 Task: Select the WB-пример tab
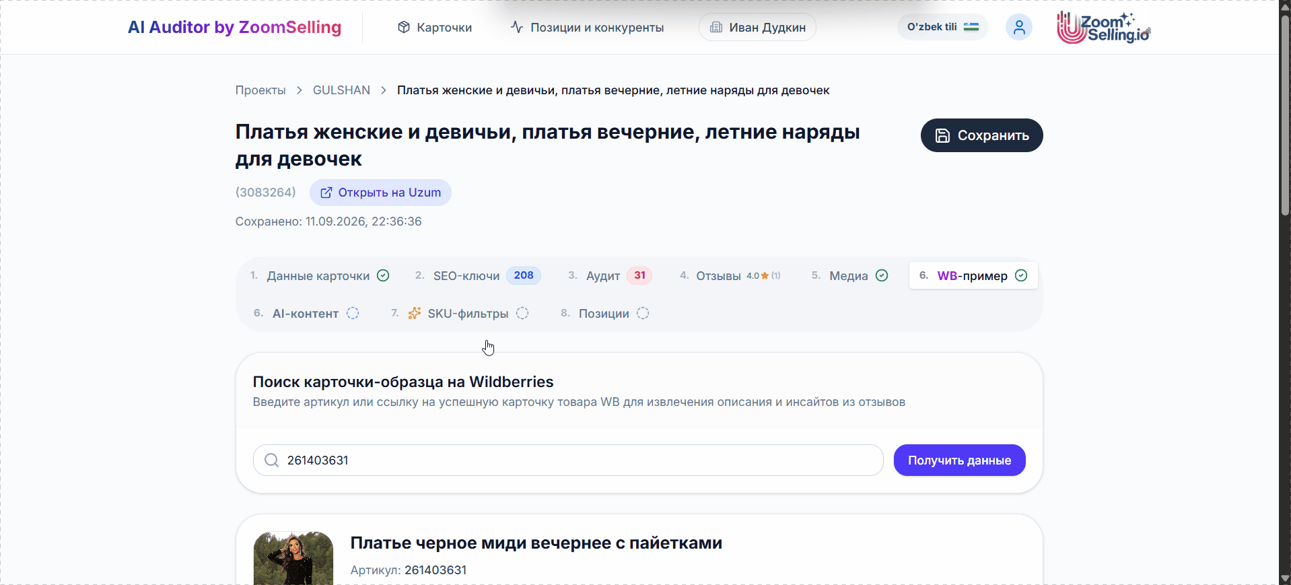973,275
